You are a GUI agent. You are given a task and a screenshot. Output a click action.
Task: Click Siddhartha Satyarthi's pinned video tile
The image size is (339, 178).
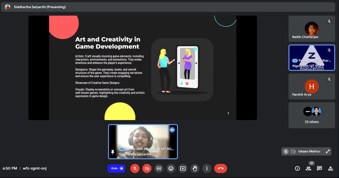tap(143, 142)
